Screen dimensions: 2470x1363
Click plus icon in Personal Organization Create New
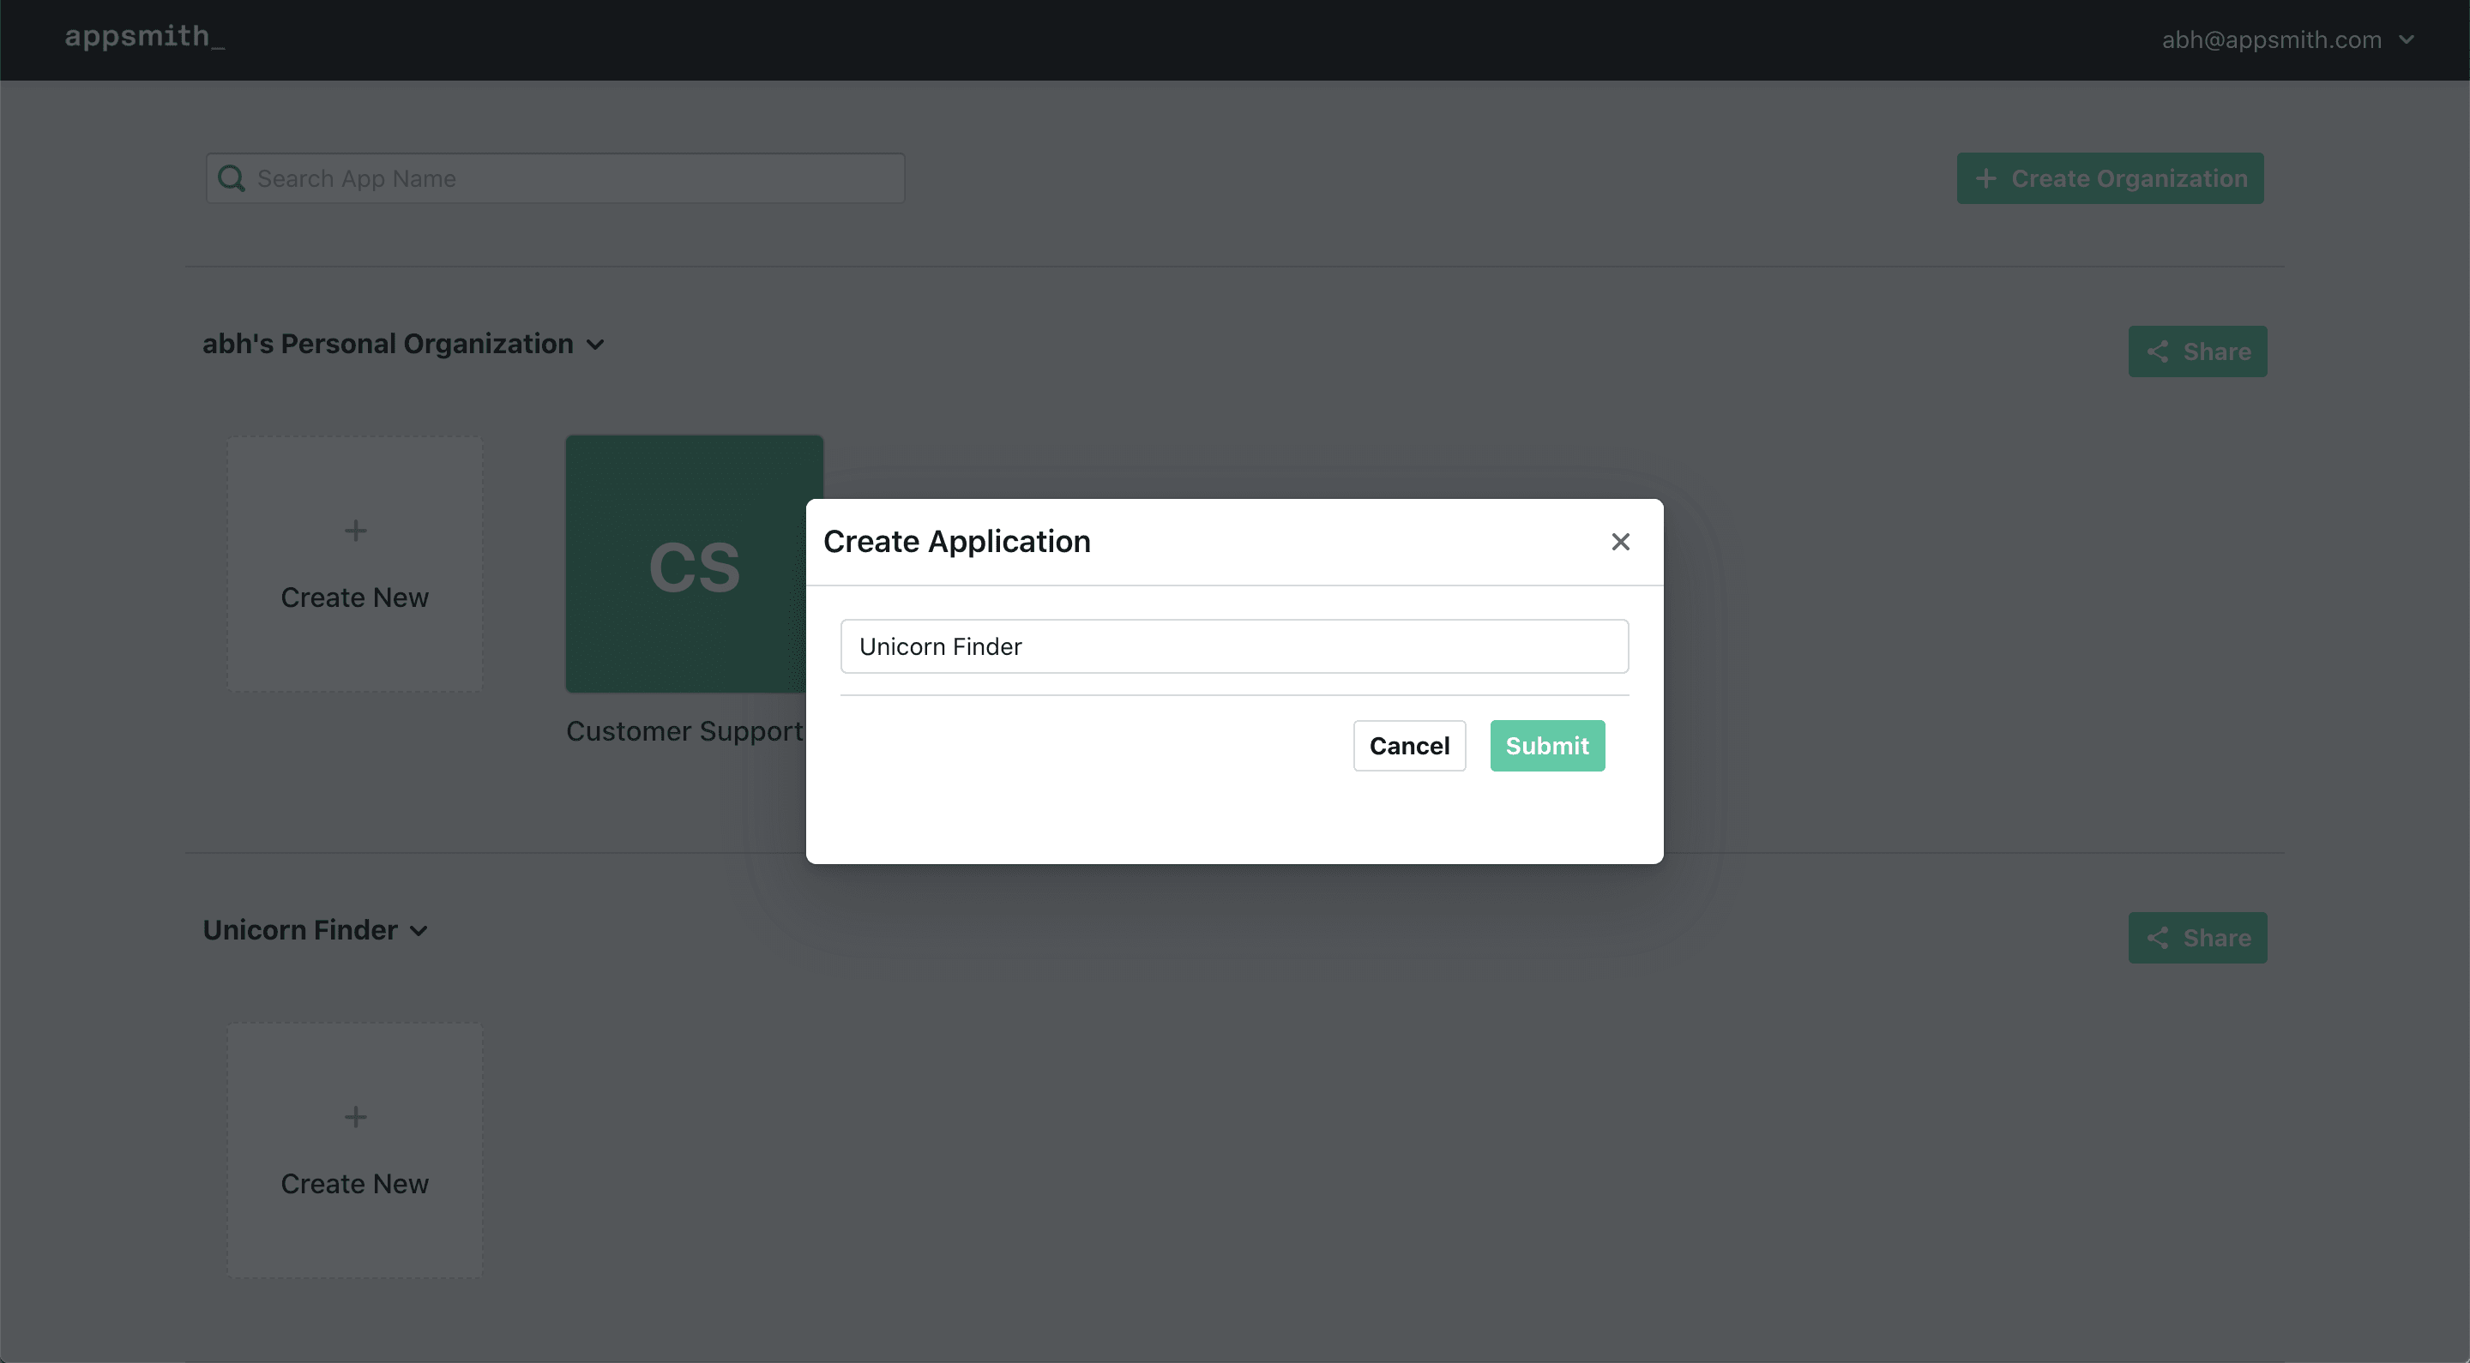(355, 530)
